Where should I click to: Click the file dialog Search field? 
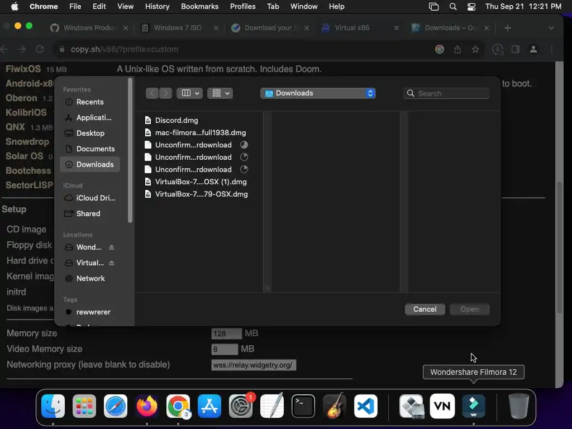click(446, 93)
